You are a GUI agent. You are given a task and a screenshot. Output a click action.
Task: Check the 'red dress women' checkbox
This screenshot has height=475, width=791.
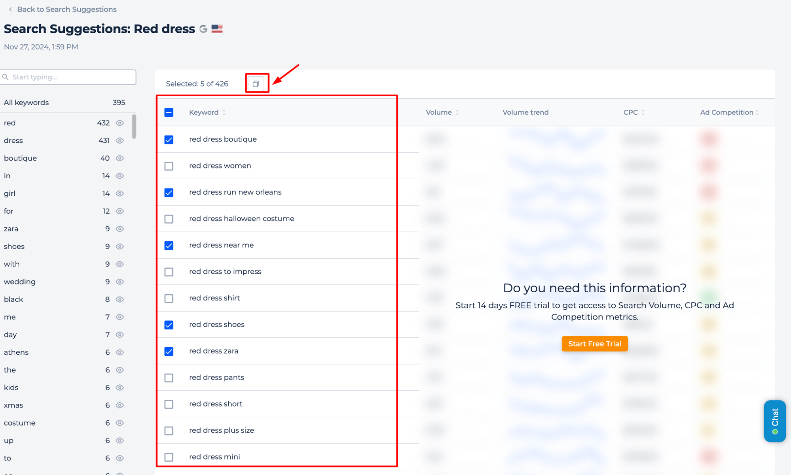169,165
